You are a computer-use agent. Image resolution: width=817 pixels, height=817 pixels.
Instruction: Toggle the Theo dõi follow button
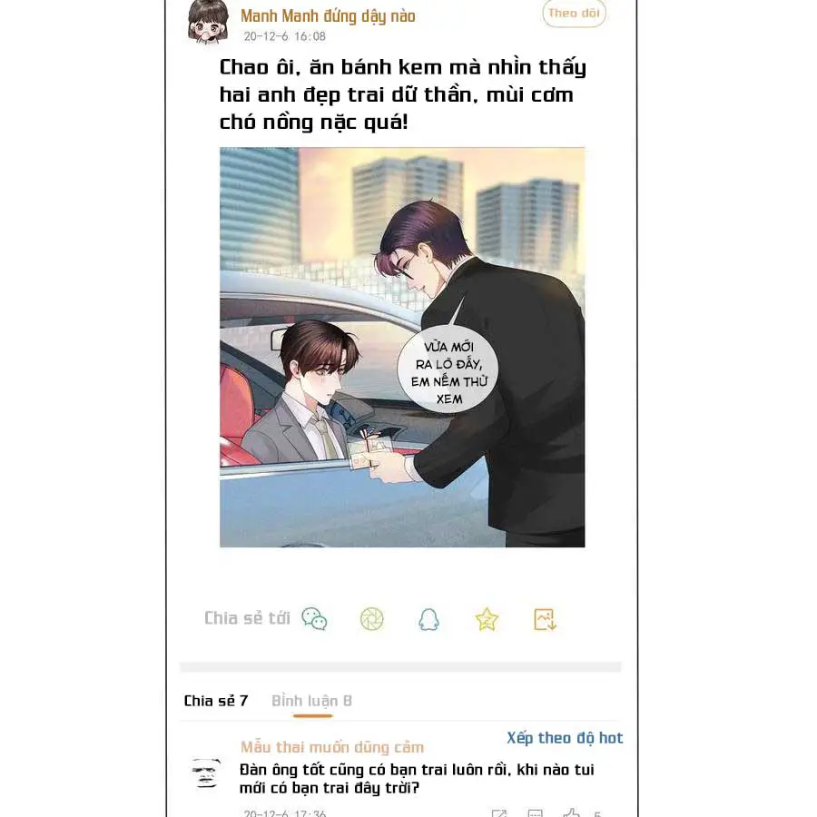point(574,13)
